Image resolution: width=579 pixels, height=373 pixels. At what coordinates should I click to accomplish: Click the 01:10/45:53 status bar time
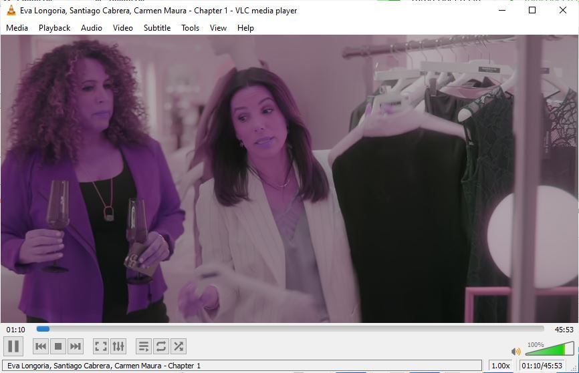(542, 366)
